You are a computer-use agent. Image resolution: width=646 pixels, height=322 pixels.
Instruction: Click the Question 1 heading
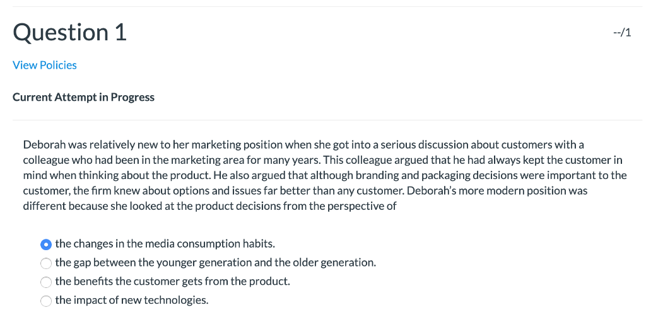pos(69,32)
